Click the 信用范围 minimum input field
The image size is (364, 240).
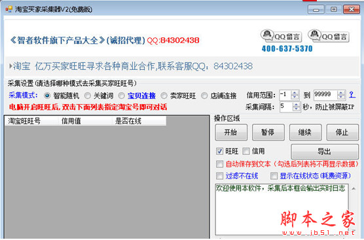[285, 95]
